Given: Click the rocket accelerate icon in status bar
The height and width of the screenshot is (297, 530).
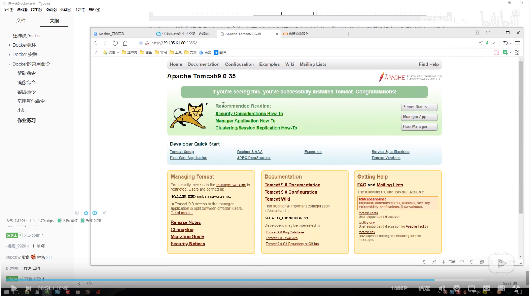Looking at the screenshot, I should (434, 262).
